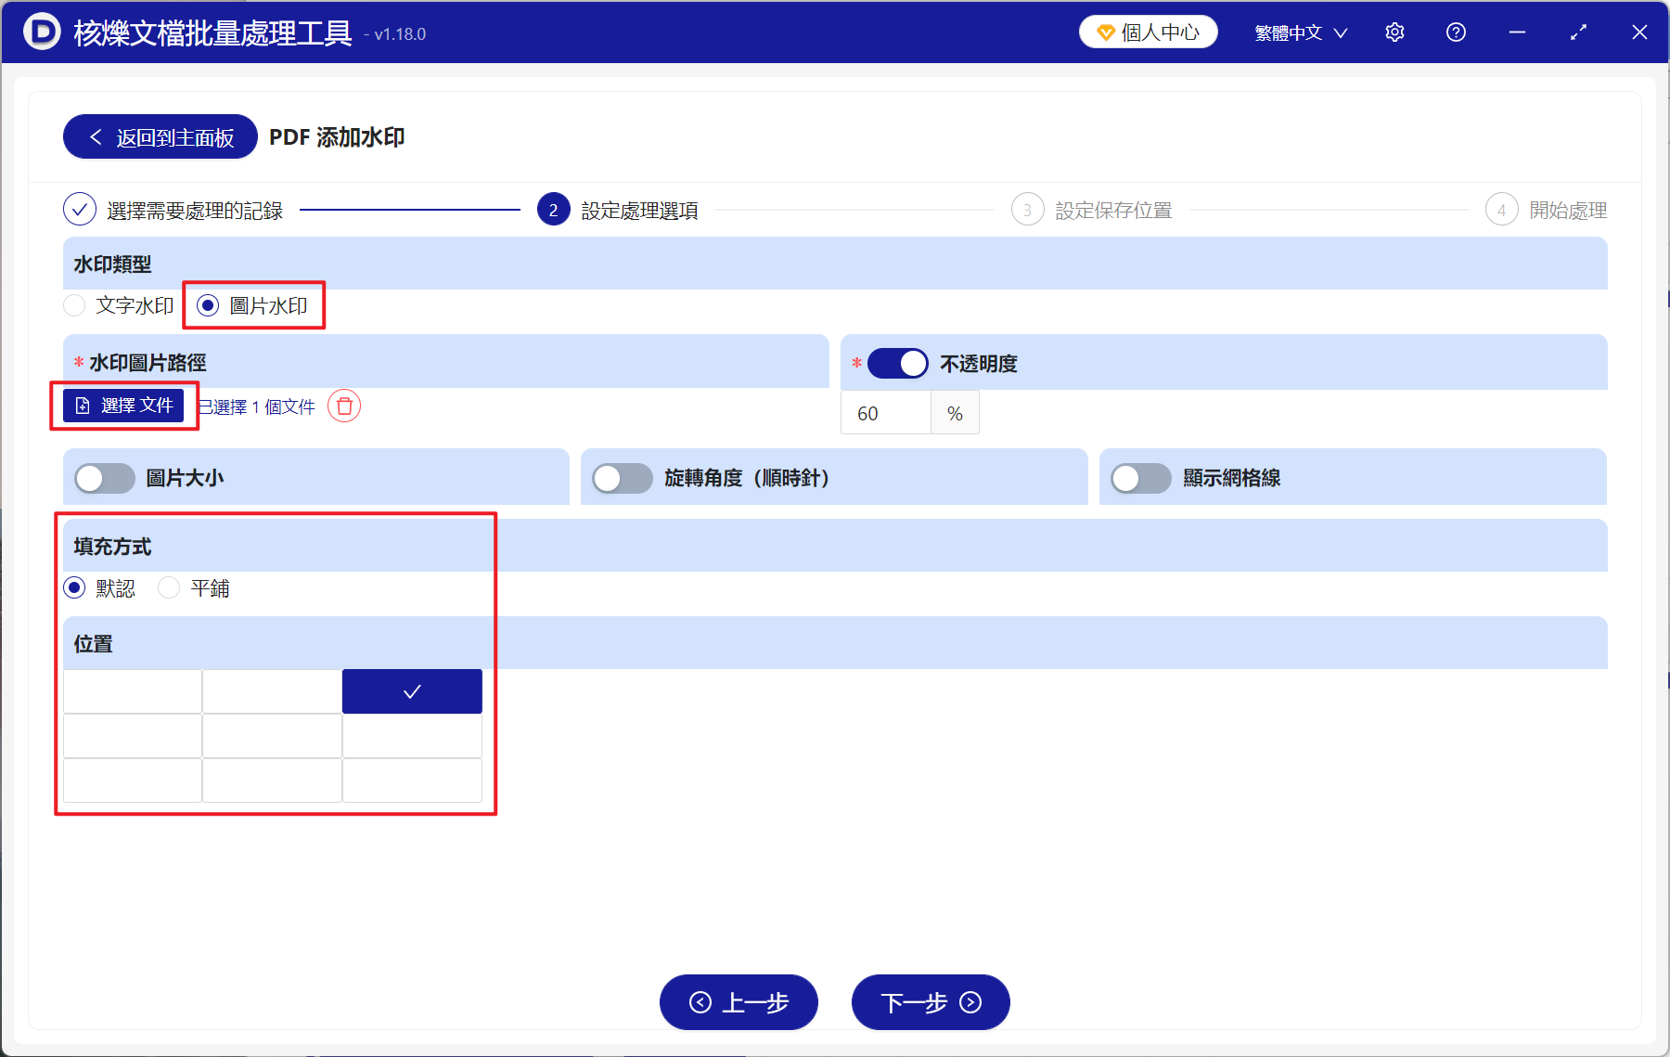This screenshot has height=1057, width=1670.
Task: Select the bottom-left cell in the 位置 grid
Action: click(133, 780)
